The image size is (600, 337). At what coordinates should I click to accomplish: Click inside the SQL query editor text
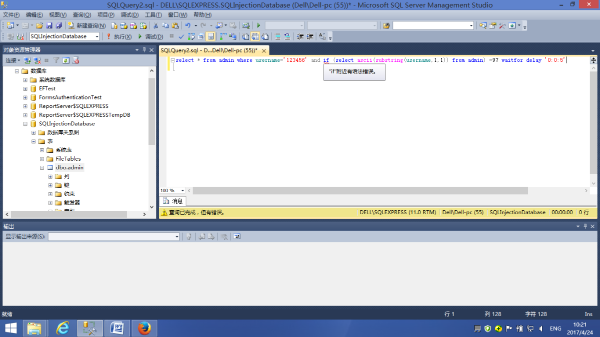pyautogui.click(x=370, y=60)
